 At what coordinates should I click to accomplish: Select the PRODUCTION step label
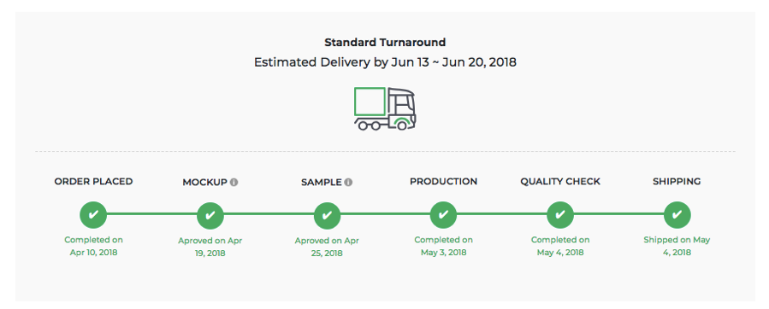point(443,182)
